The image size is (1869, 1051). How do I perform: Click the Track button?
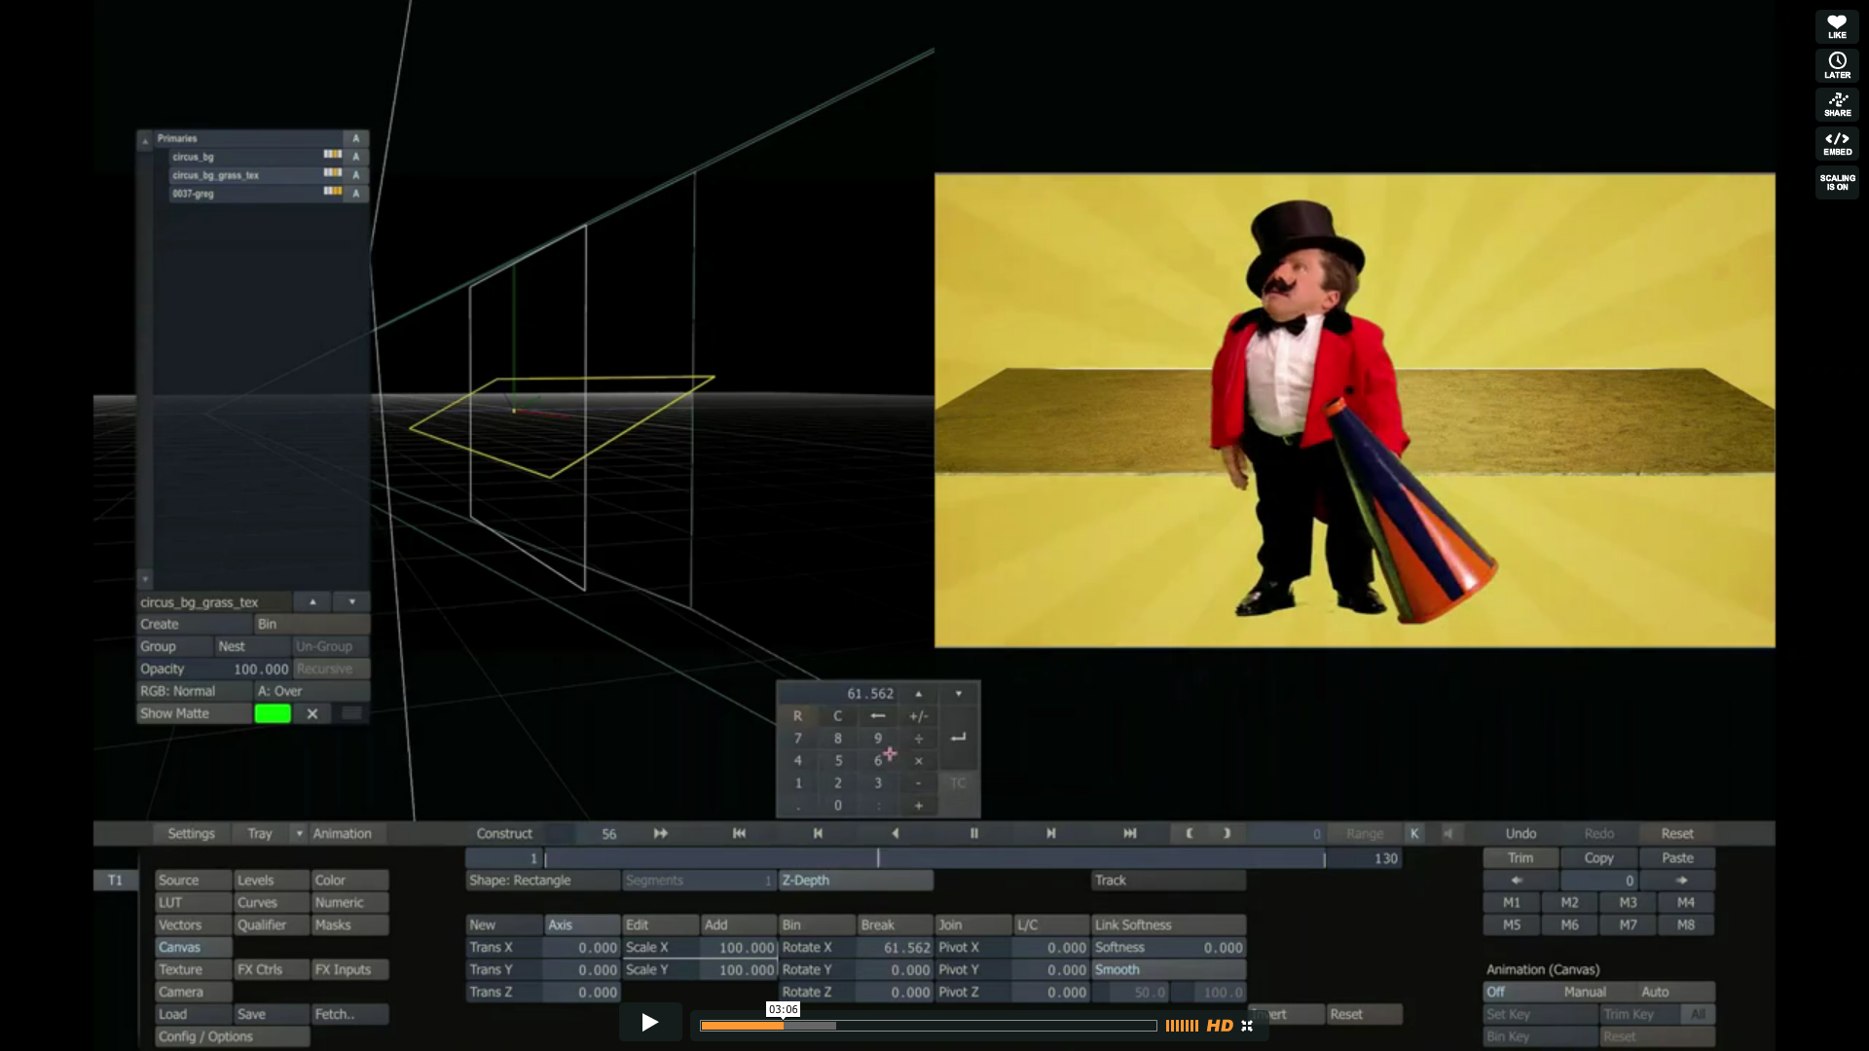pyautogui.click(x=1168, y=880)
